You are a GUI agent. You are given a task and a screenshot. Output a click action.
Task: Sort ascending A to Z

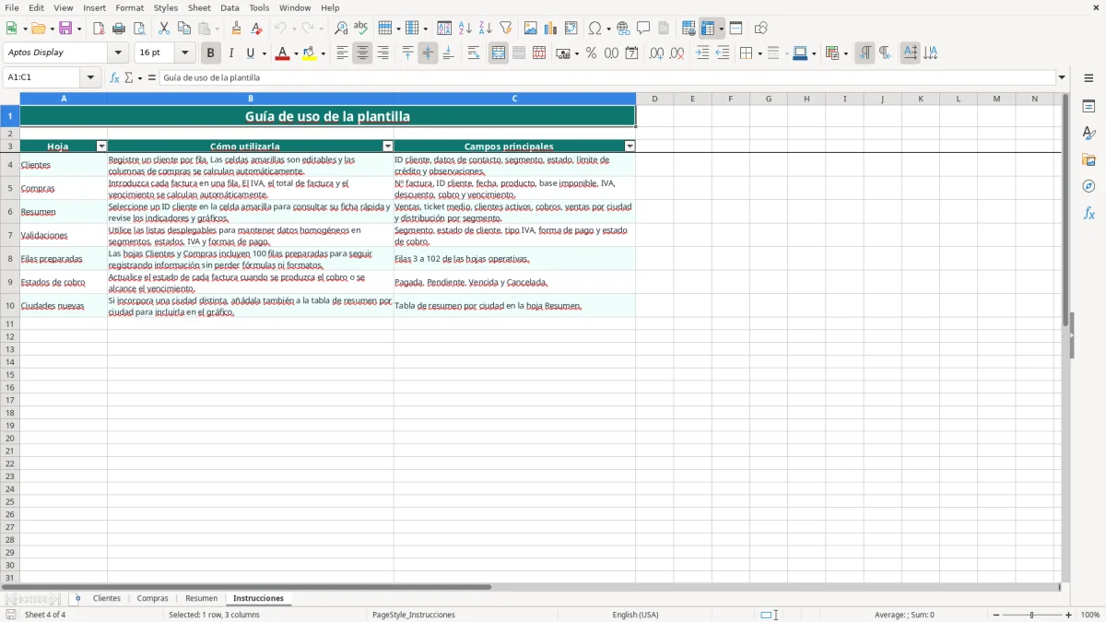[x=465, y=29]
